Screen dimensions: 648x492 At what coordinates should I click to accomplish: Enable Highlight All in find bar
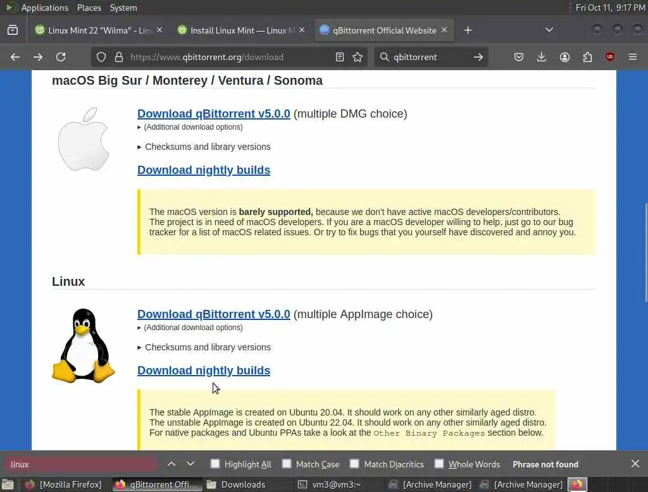point(215,464)
